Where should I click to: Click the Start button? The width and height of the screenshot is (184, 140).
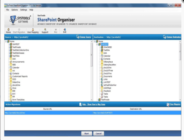coord(87,133)
